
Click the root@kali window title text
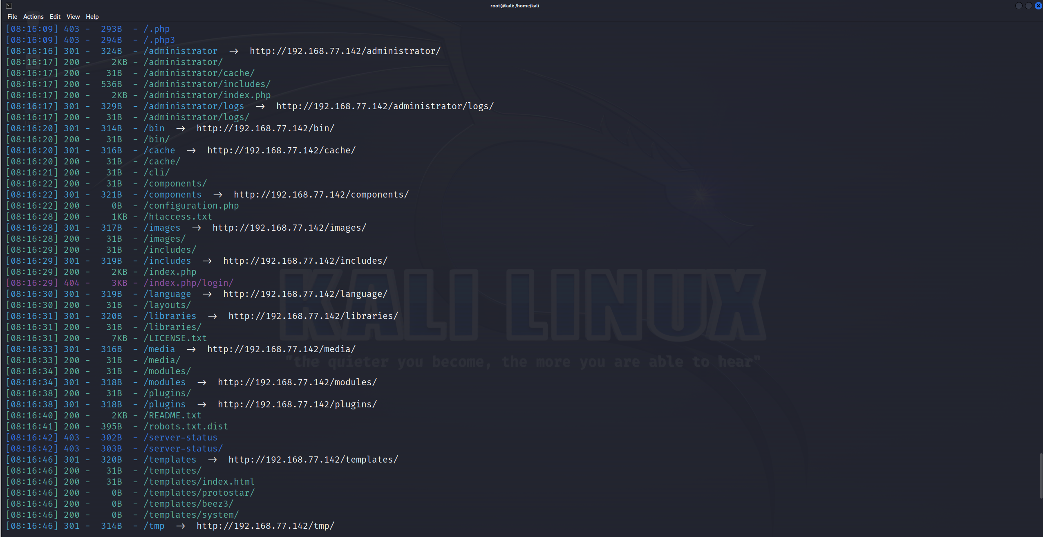click(x=515, y=6)
